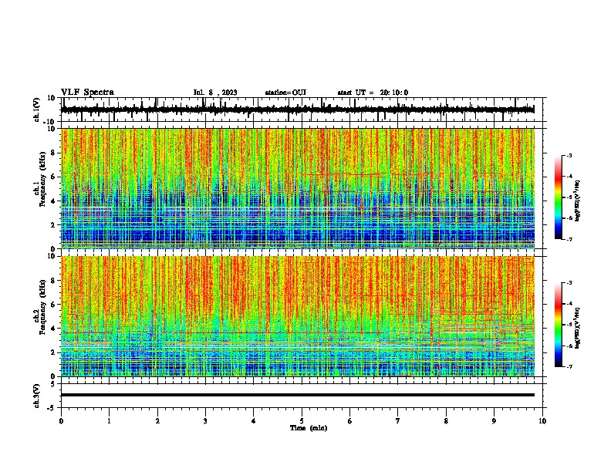Click the ch.1 color bar log(PSD) label

(577, 201)
